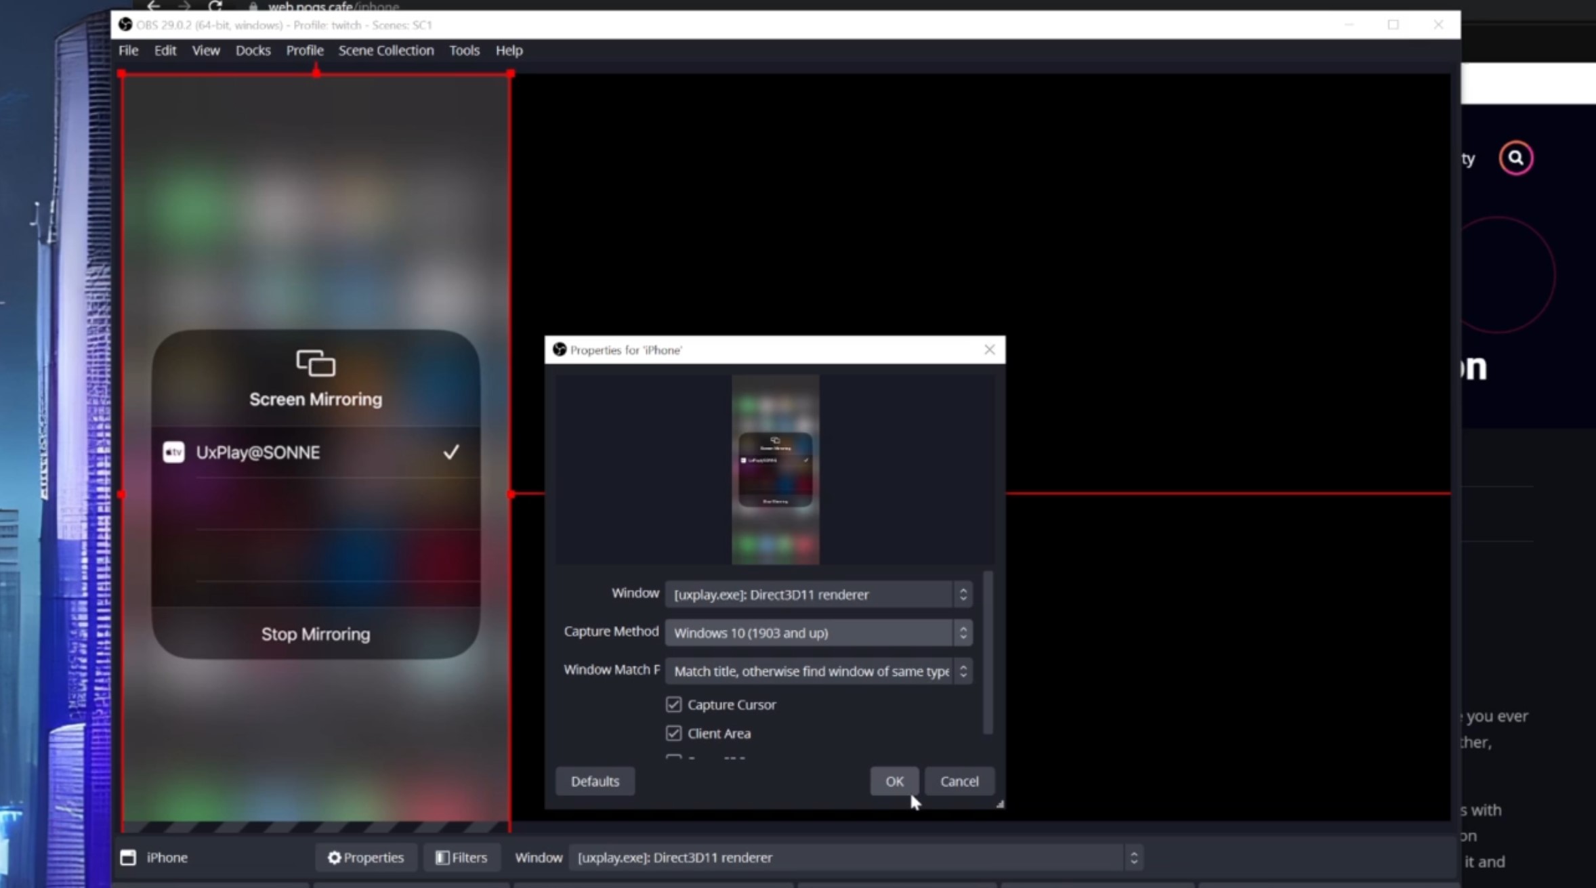Click the OBS icon in Properties dialog title
This screenshot has height=888, width=1596.
(x=560, y=350)
